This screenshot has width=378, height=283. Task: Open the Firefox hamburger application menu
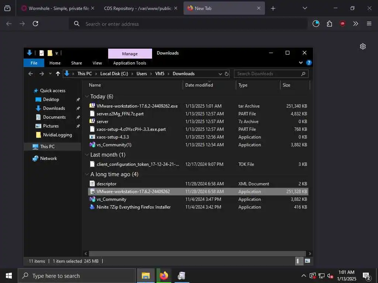coord(369,24)
